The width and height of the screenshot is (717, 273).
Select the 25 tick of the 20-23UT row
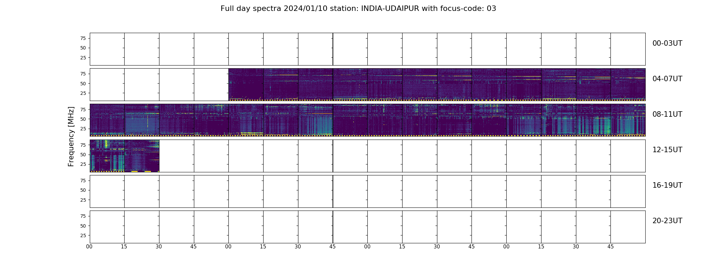pyautogui.click(x=83, y=235)
